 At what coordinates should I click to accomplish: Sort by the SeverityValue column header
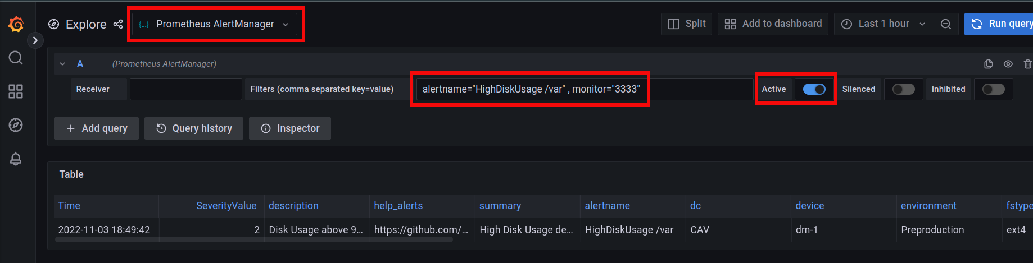[226, 206]
